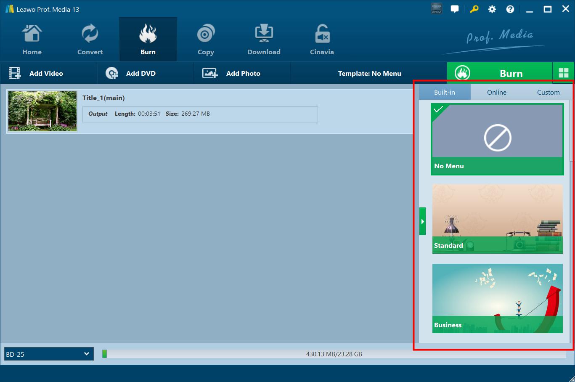Open settings via the gear icon
The image size is (575, 382).
tap(492, 9)
